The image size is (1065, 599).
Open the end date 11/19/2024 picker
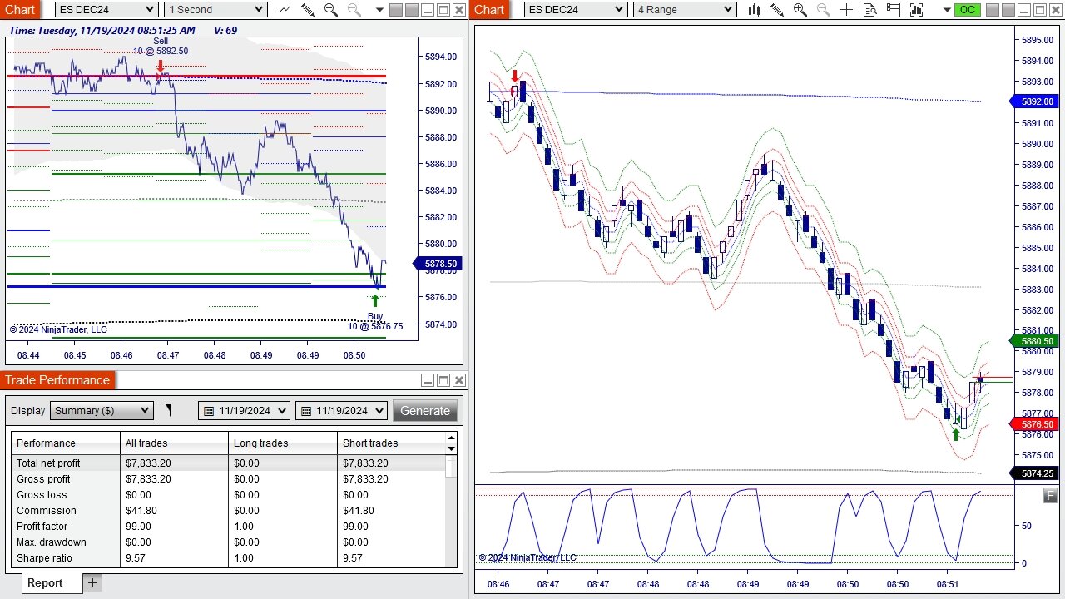341,410
